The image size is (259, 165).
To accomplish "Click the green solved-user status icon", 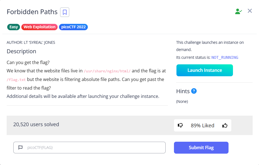I will tap(238, 11).
